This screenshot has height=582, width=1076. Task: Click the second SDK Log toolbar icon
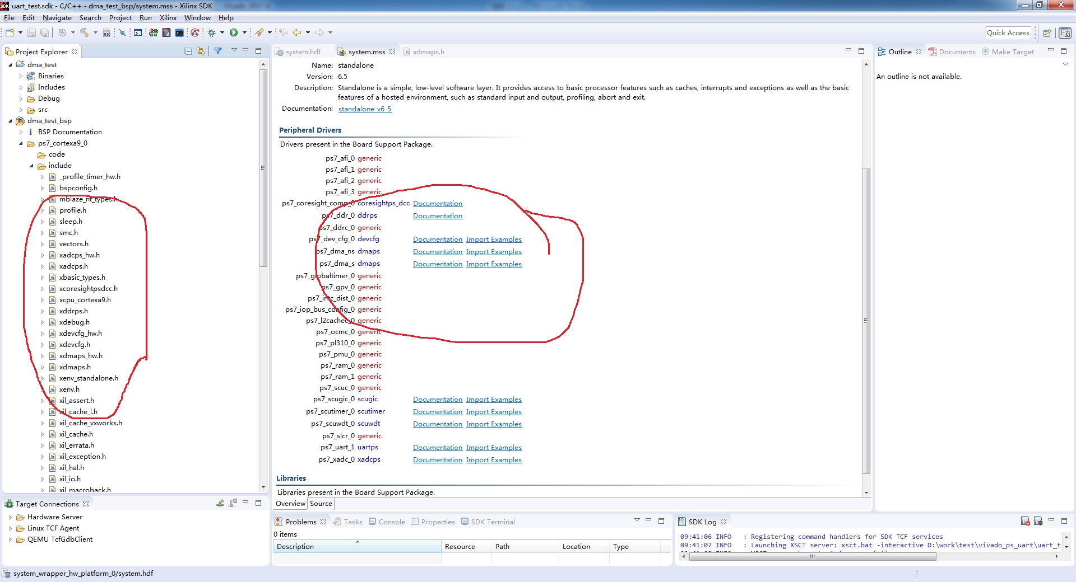[x=1038, y=521]
